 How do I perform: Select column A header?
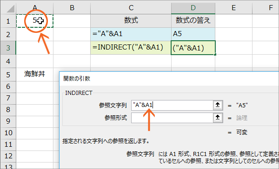(35, 8)
